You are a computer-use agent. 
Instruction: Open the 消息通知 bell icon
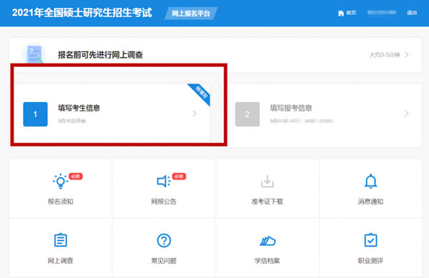pyautogui.click(x=370, y=182)
